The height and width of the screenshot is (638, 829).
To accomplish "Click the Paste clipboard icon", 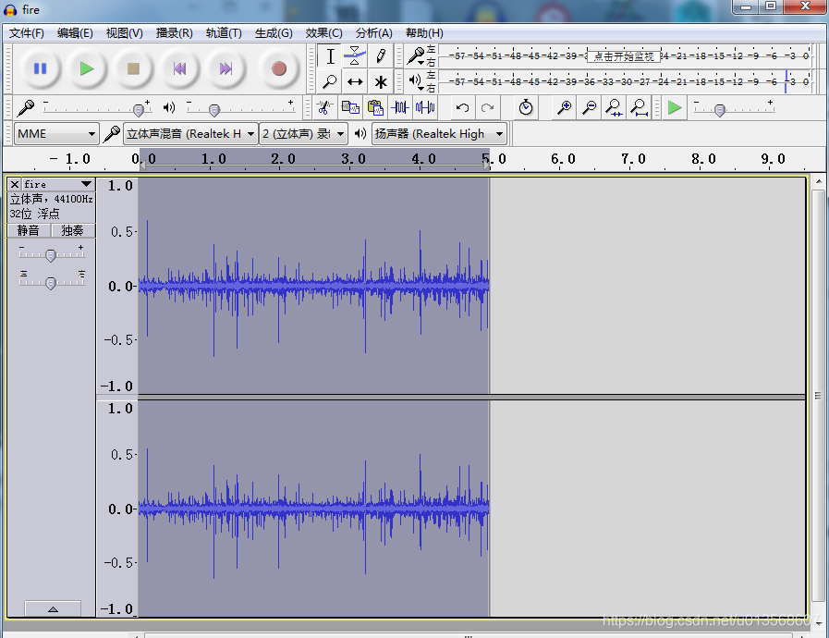I will click(x=375, y=108).
